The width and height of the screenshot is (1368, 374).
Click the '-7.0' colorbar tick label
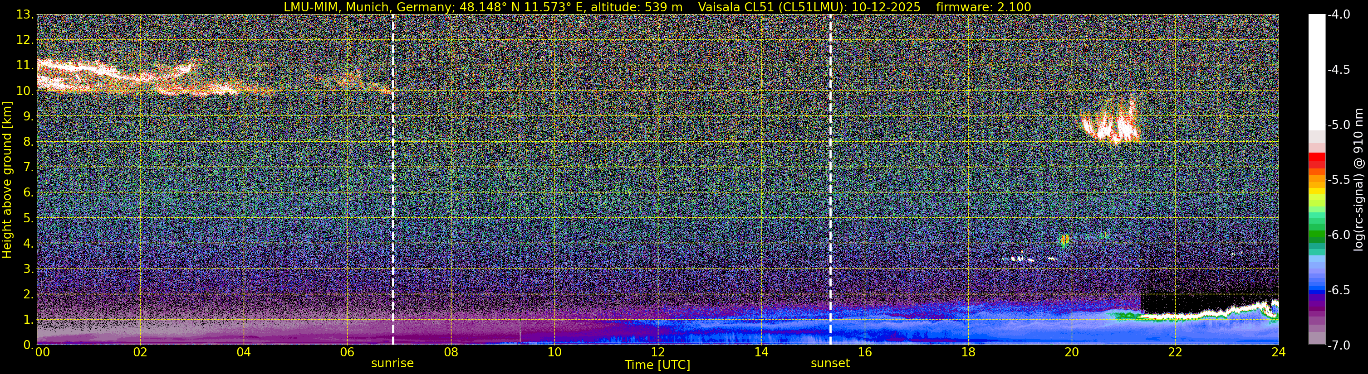(1338, 345)
